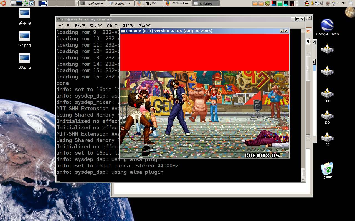This screenshot has height=221, width=355.
Task: Open the 垃圾箱 trash icon
Action: (x=327, y=171)
